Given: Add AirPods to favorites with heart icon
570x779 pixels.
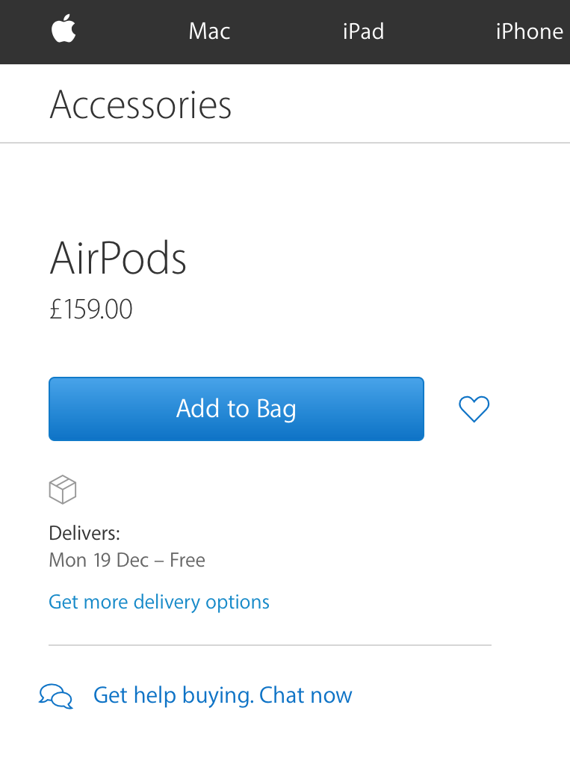Looking at the screenshot, I should click(x=474, y=409).
